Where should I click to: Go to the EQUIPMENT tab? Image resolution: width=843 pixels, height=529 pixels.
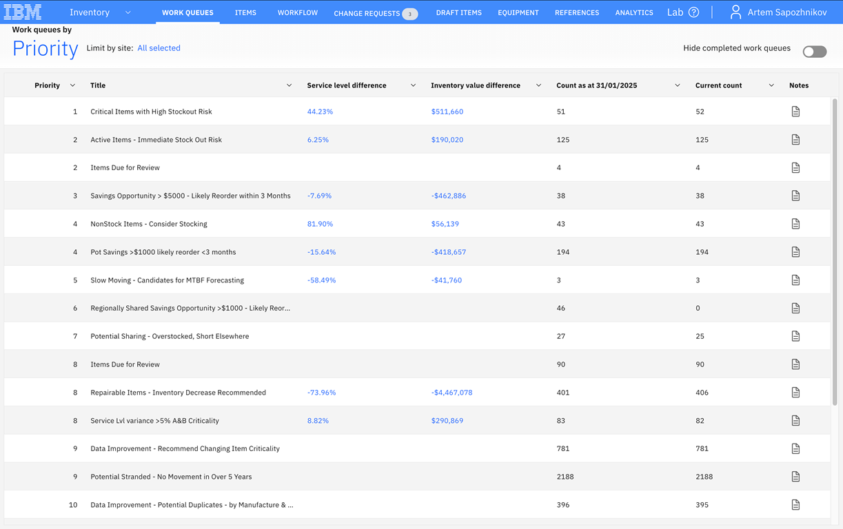[518, 12]
